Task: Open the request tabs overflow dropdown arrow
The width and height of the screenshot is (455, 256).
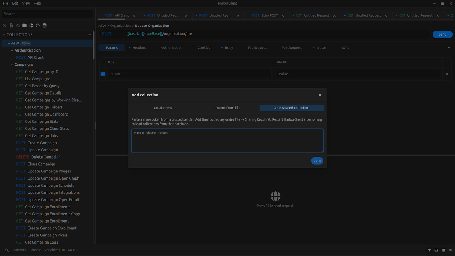Action: pos(449,48)
